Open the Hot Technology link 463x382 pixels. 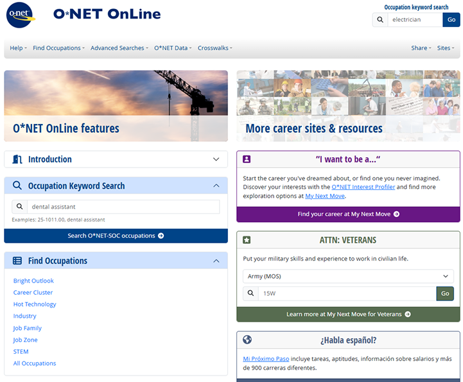click(35, 304)
